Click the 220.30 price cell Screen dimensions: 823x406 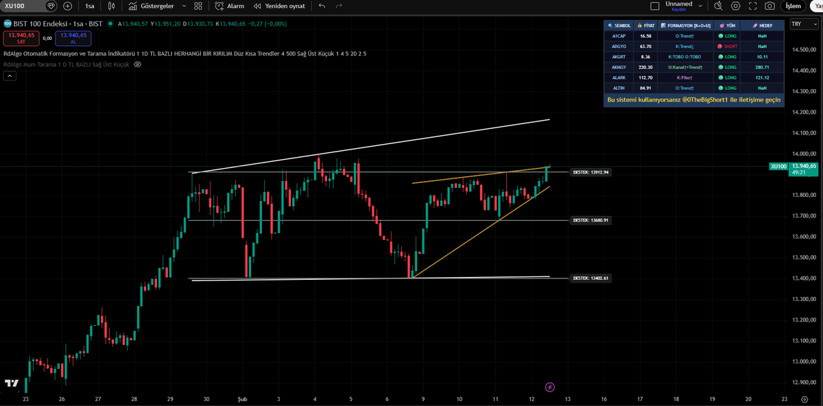[x=645, y=67]
